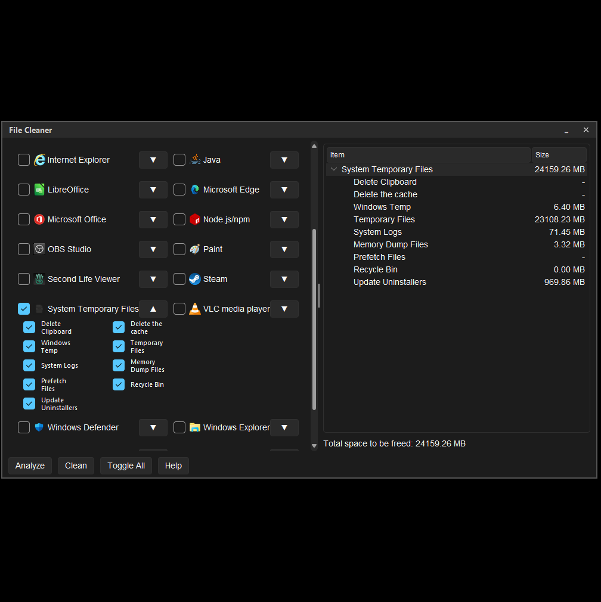The image size is (601, 602).
Task: Click the Internet Explorer icon
Action: point(39,160)
